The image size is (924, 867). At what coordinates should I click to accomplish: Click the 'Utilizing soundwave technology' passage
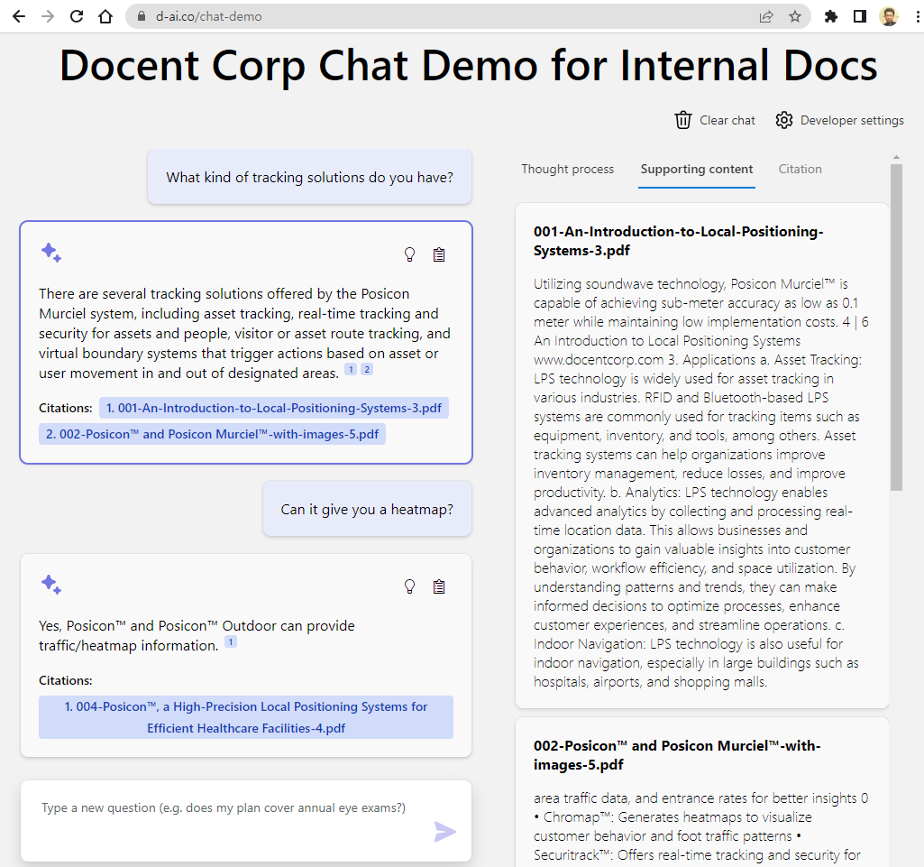click(701, 483)
